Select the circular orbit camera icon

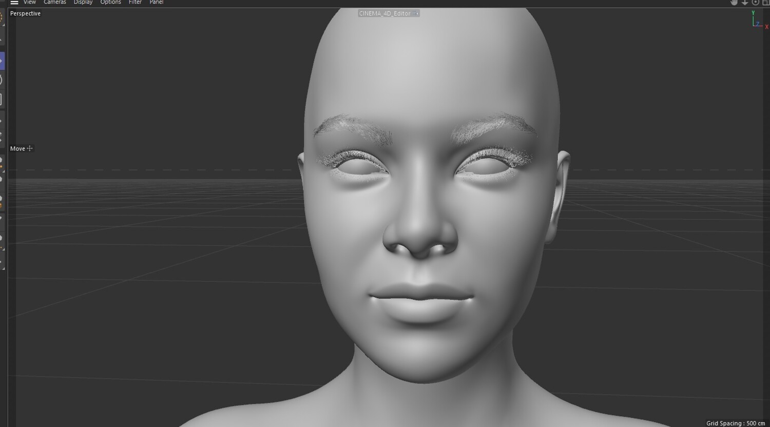point(756,3)
